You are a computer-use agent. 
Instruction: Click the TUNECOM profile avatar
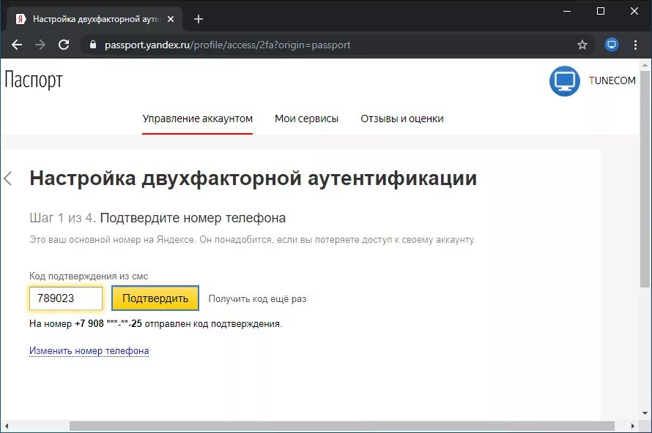point(564,81)
